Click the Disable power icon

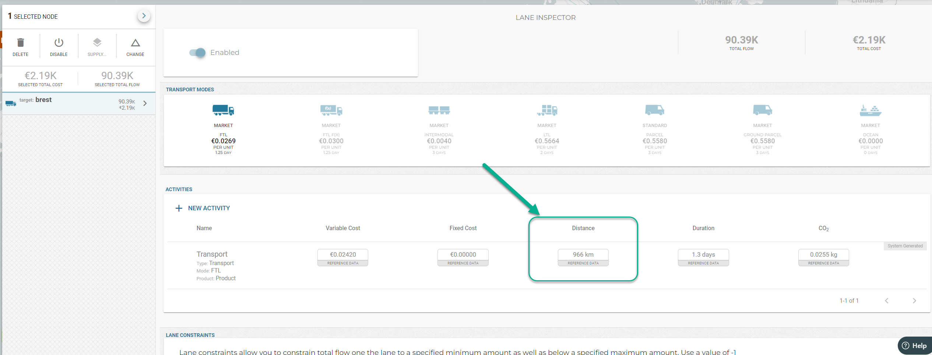point(59,43)
